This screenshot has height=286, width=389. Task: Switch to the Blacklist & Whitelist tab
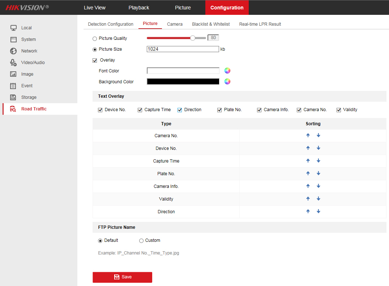211,24
